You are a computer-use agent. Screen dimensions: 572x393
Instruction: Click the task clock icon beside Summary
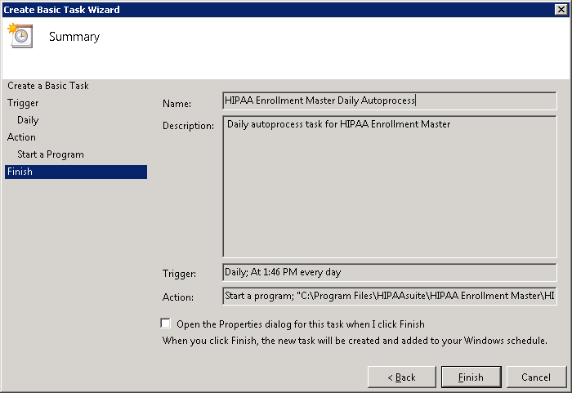tap(20, 35)
